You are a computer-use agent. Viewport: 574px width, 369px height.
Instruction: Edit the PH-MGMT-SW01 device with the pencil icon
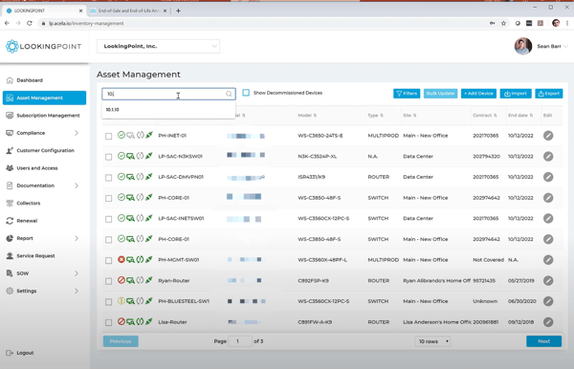pos(548,260)
